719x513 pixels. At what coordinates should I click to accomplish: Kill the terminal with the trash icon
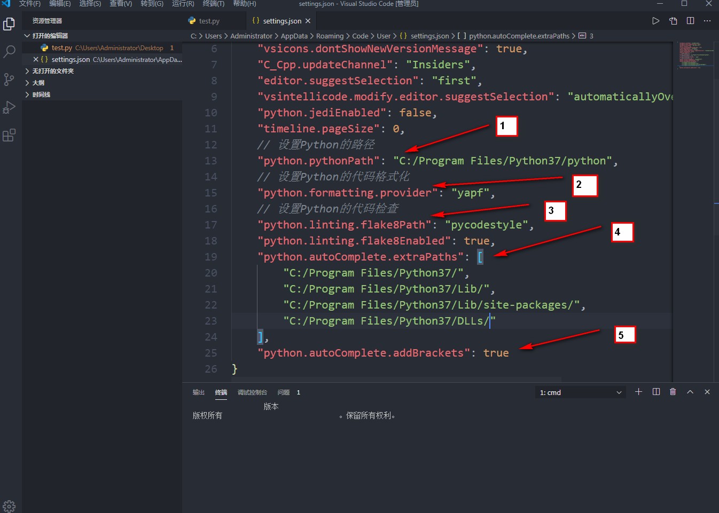673,392
